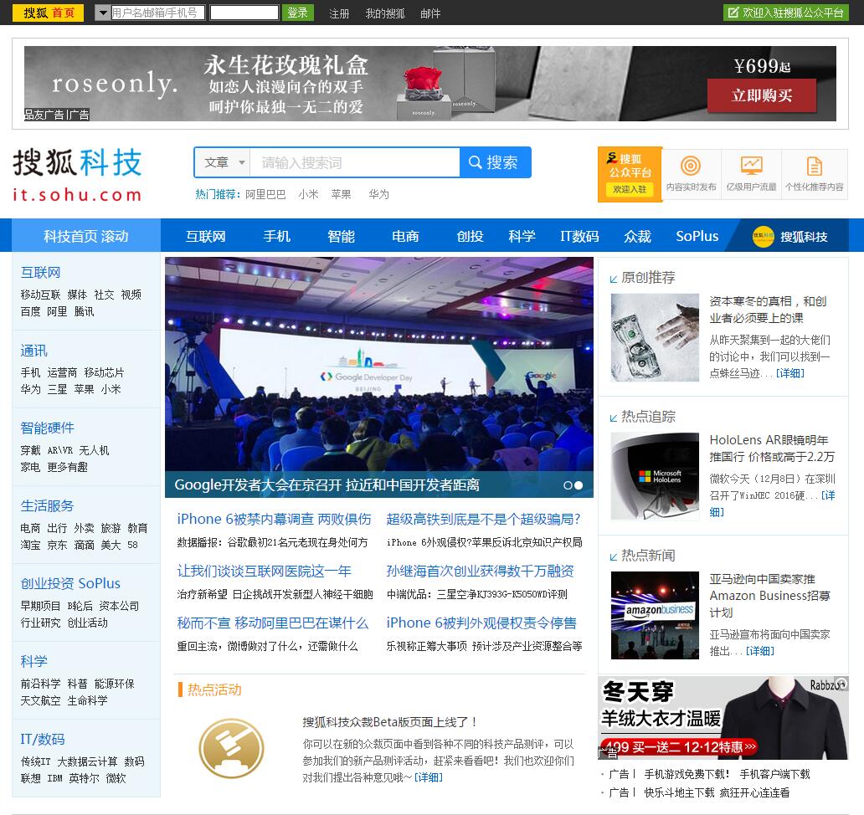864x815 pixels.
Task: Click the 注册 link in top bar
Action: (339, 13)
